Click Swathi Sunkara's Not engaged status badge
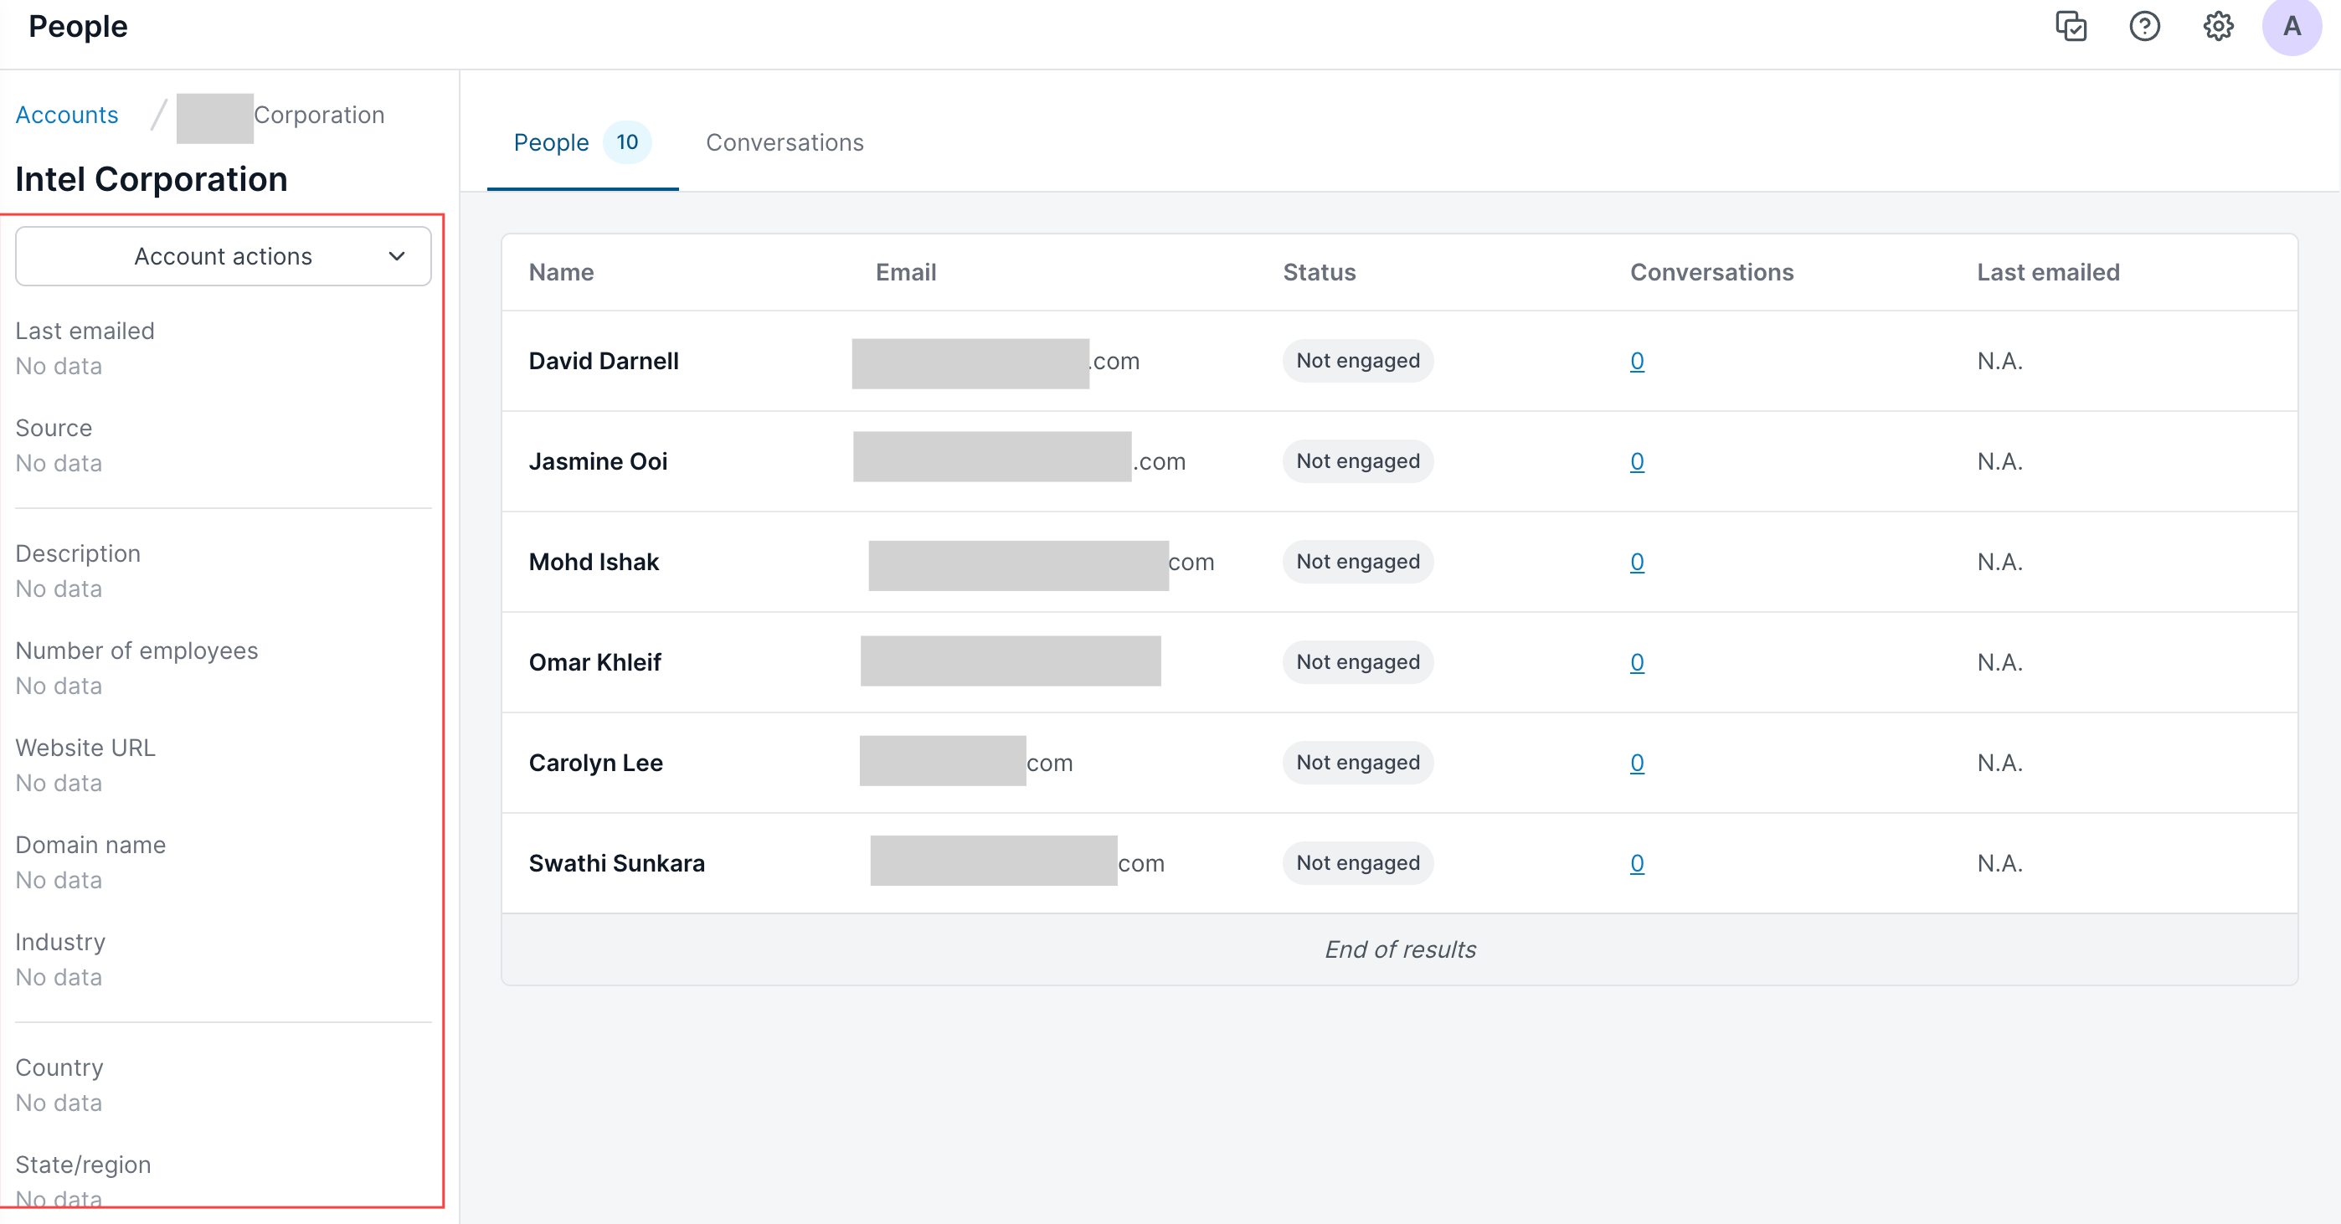Image resolution: width=2341 pixels, height=1224 pixels. (x=1358, y=863)
